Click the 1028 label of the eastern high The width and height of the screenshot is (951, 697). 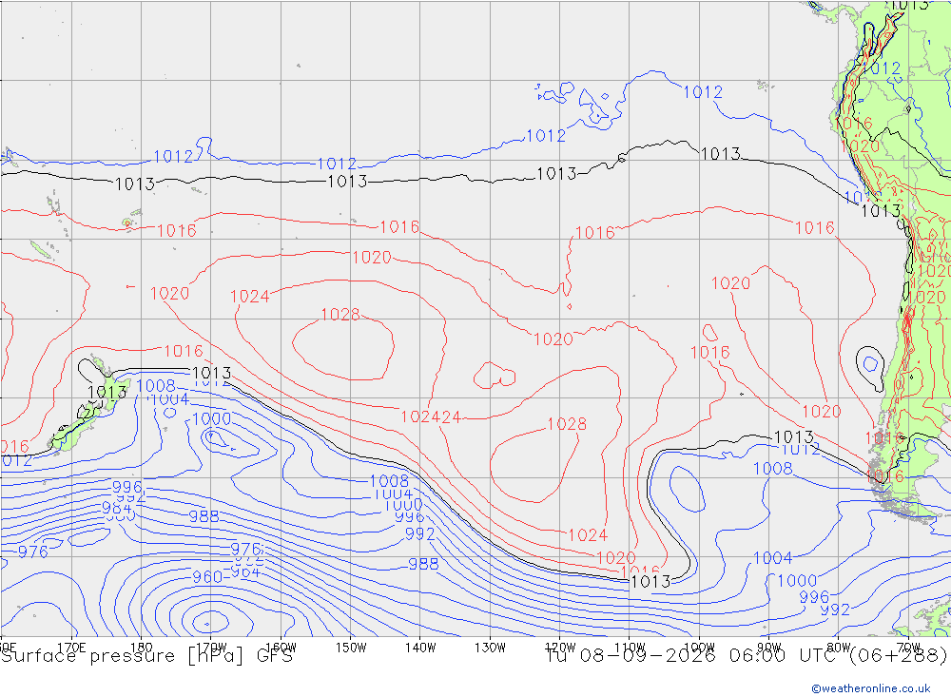pos(567,424)
